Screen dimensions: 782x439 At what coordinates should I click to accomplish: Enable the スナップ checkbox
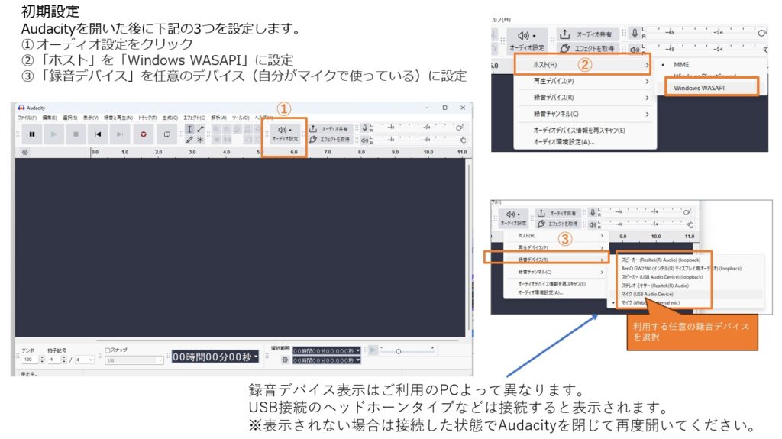point(108,350)
